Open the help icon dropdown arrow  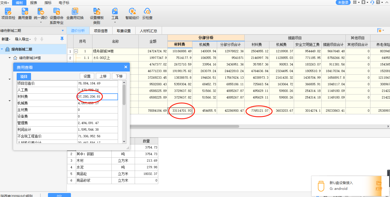pos(382,3)
